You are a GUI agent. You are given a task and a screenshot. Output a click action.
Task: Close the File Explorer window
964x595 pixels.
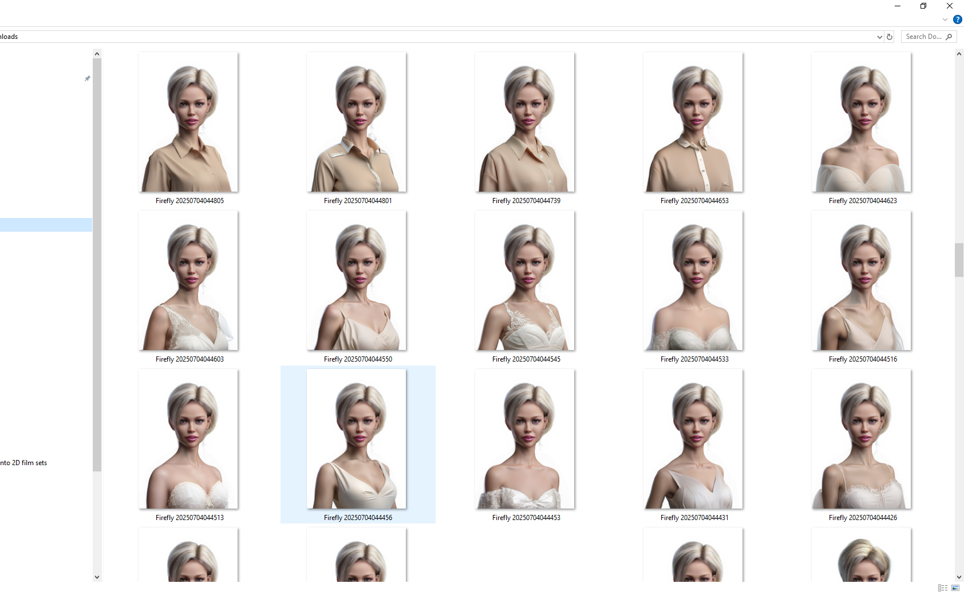[x=950, y=6]
